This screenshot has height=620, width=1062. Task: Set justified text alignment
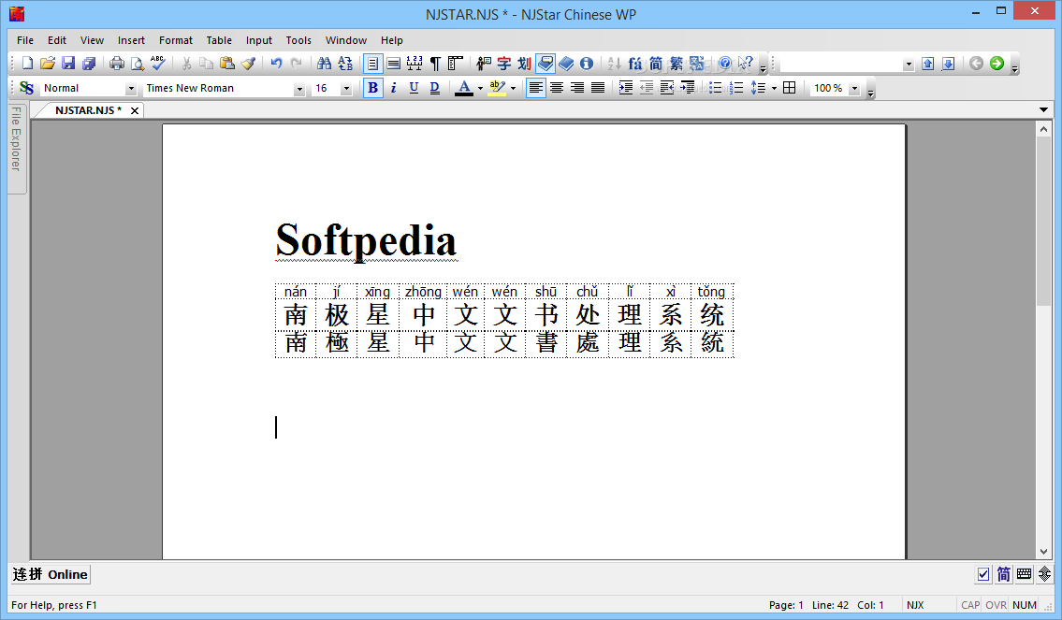click(x=597, y=88)
